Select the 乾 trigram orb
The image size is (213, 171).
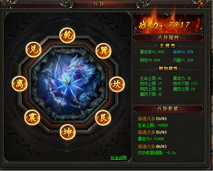[x=68, y=35]
